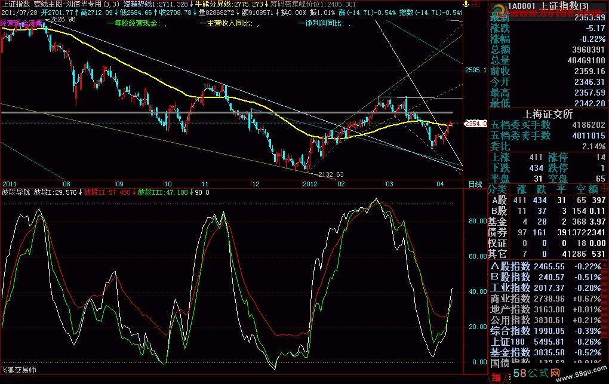Click the yellow anchor icon above the price axis
The height and width of the screenshot is (384, 609).
(466, 4)
